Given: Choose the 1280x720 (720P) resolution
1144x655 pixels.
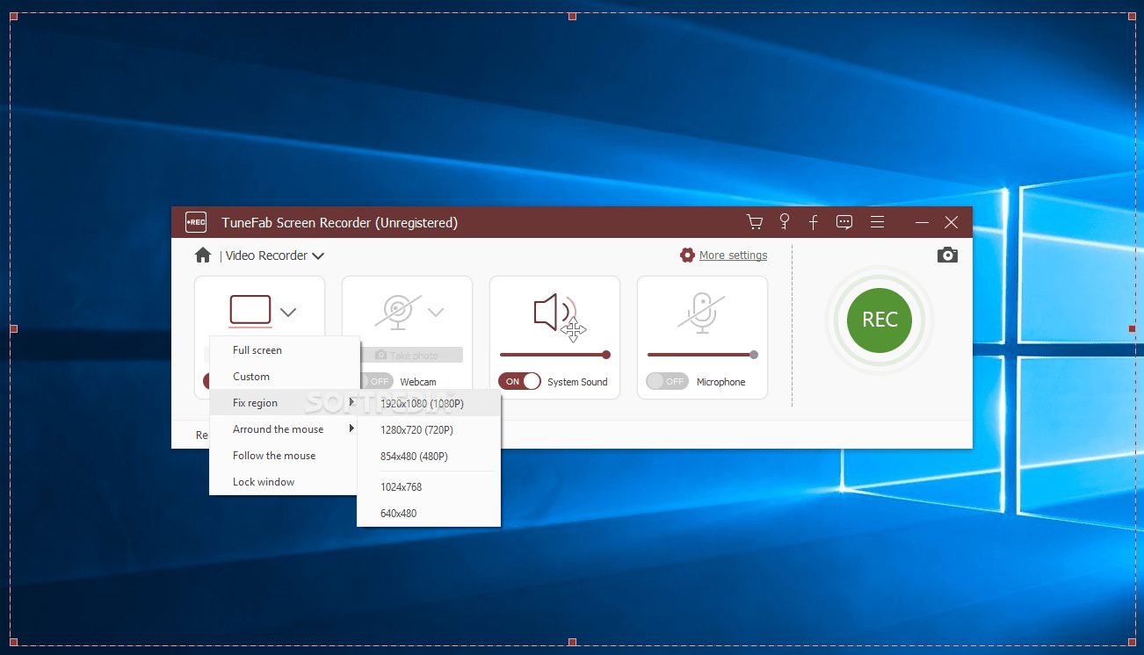Looking at the screenshot, I should tap(416, 430).
